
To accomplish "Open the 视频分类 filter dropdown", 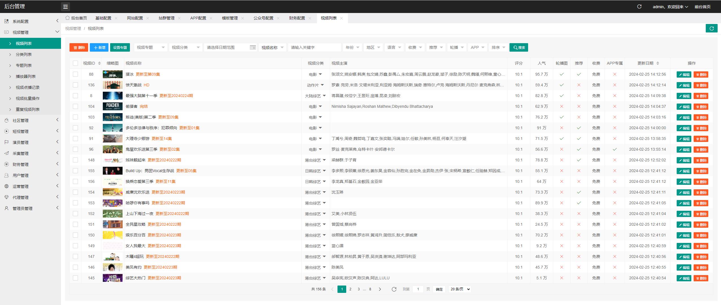I will (186, 47).
